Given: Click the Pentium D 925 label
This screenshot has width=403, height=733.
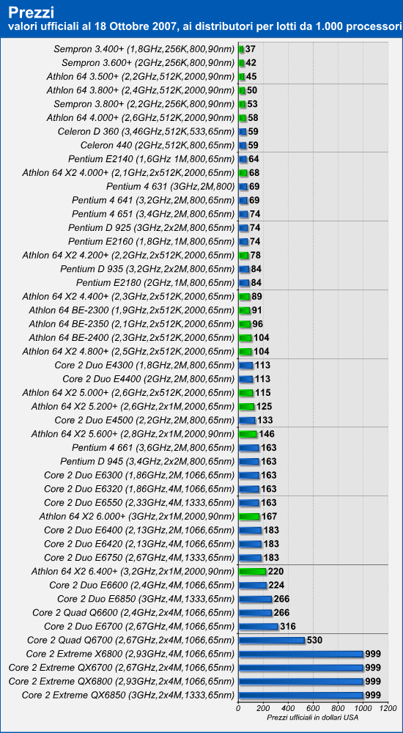Looking at the screenshot, I should (151, 228).
